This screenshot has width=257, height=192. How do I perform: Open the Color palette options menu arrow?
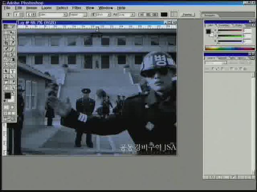tap(253, 25)
